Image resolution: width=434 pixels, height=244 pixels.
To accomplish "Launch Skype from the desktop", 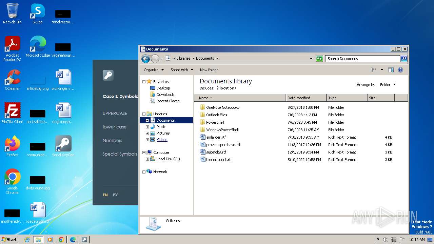I will click(38, 14).
